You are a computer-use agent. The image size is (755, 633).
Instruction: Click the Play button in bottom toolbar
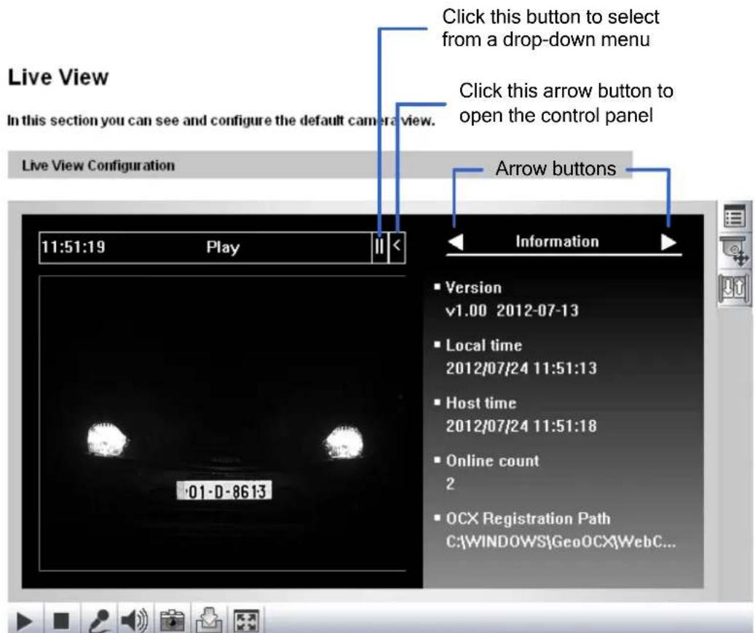(x=24, y=621)
